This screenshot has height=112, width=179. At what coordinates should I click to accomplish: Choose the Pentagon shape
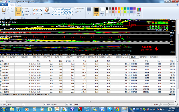(x=59, y=11)
